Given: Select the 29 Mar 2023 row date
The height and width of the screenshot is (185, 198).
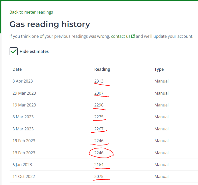Looking at the screenshot, I should 24,93.
